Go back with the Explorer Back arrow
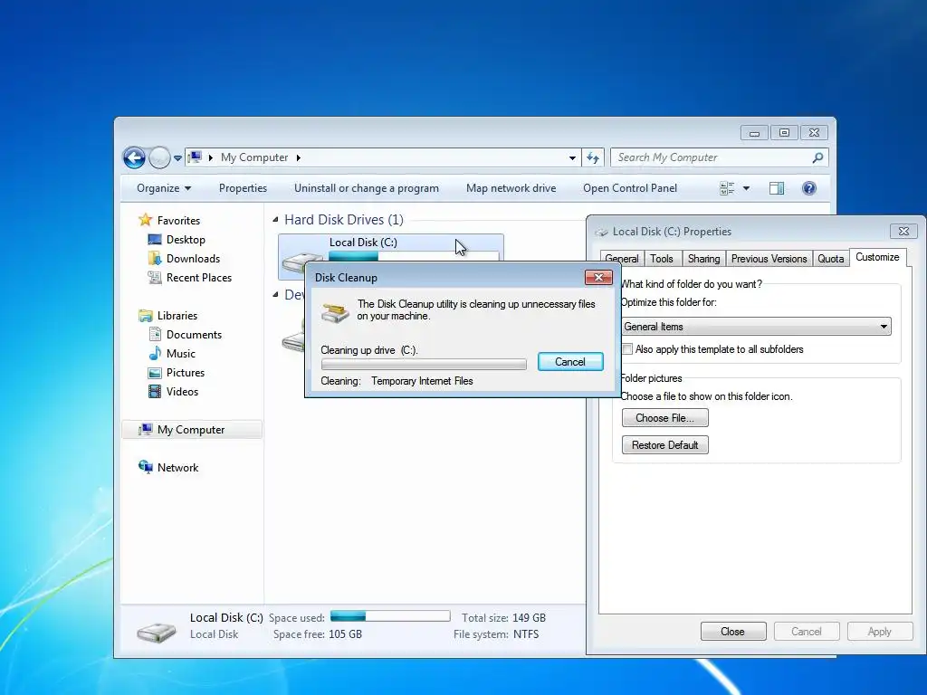 [134, 157]
